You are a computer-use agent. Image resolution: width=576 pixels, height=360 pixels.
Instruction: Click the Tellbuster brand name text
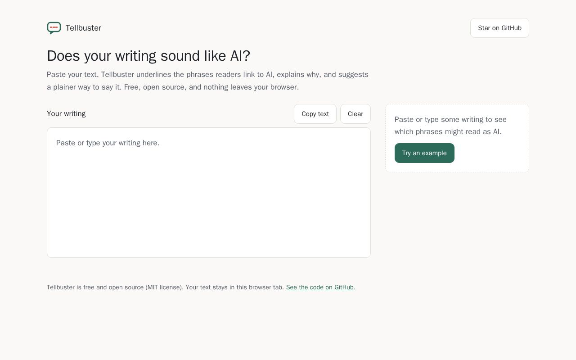(83, 28)
